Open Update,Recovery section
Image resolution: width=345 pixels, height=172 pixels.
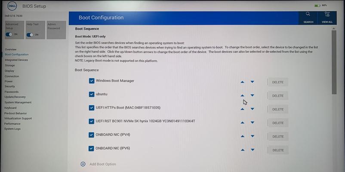[x=15, y=97]
